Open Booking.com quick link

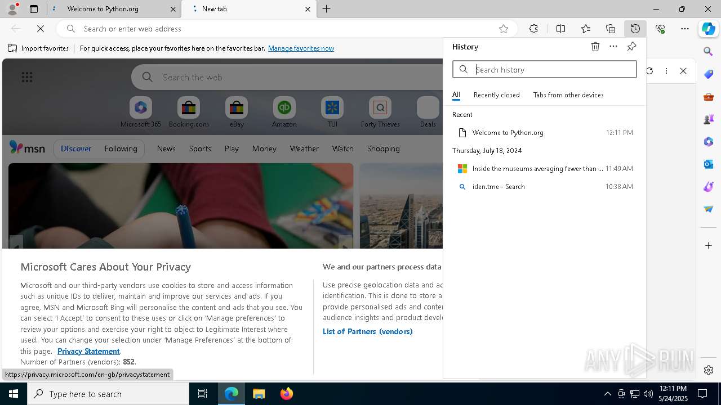189,112
